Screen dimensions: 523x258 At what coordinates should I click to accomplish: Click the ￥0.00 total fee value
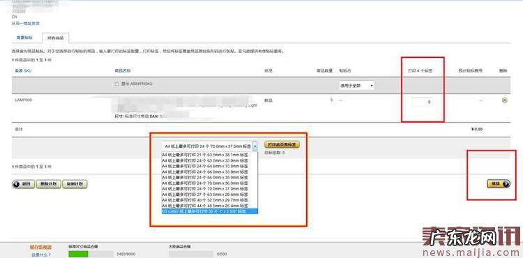477,129
